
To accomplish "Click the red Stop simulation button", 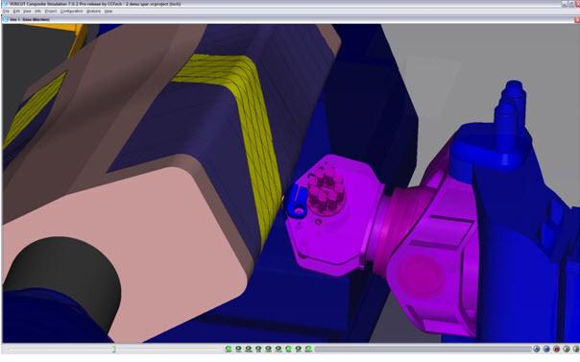I will click(556, 349).
